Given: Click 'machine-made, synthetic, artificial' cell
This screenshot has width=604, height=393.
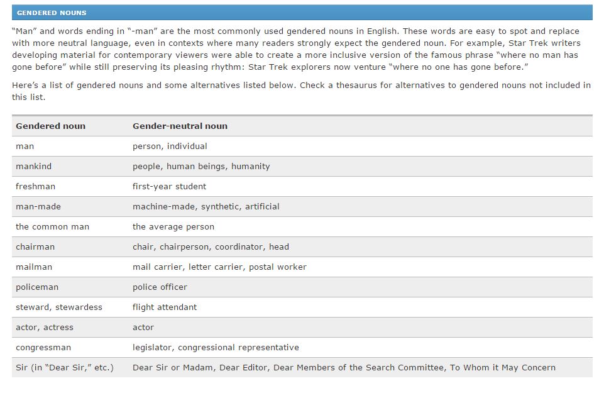Looking at the screenshot, I should pos(206,206).
